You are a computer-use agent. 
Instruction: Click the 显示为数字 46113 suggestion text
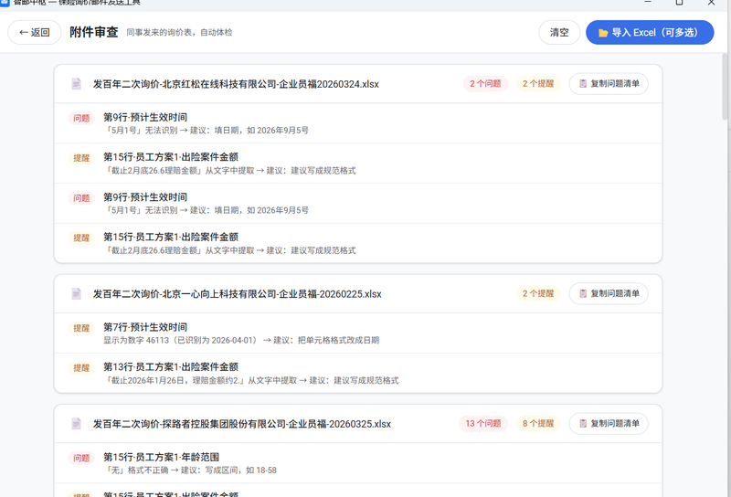click(x=241, y=341)
